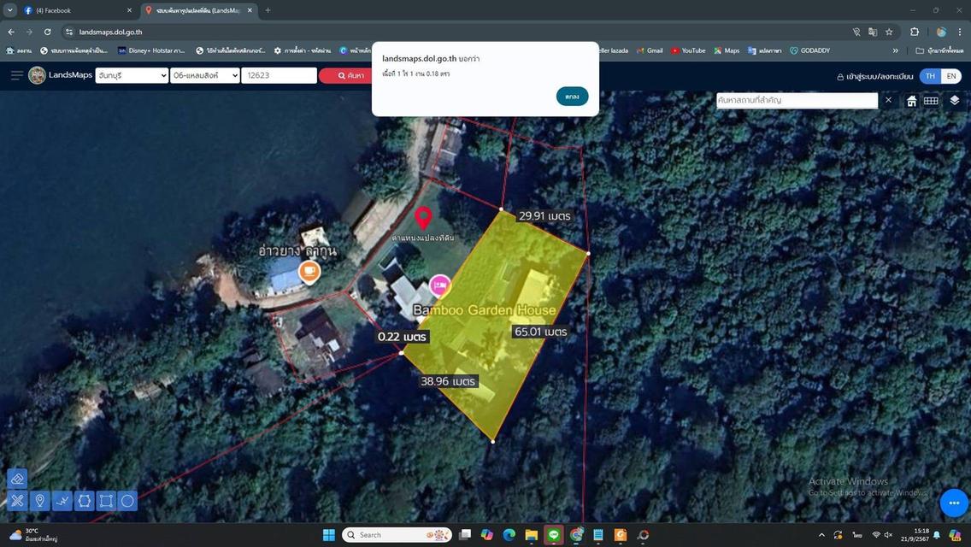The height and width of the screenshot is (547, 971).
Task: Expand the bookmarks overflow chevron
Action: [895, 50]
